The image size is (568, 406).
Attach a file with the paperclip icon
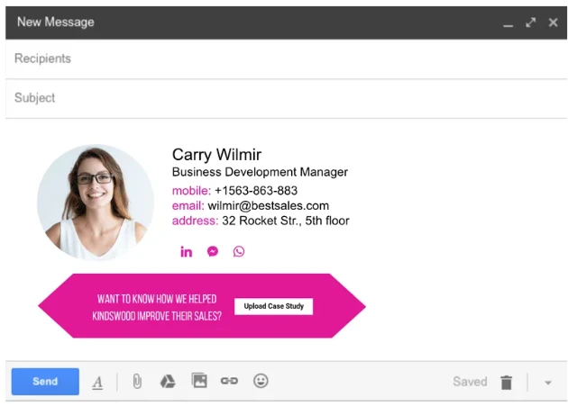pos(137,382)
